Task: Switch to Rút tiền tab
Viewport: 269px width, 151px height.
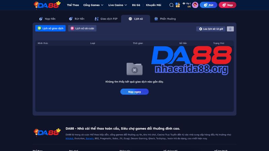Action: pos(77,19)
